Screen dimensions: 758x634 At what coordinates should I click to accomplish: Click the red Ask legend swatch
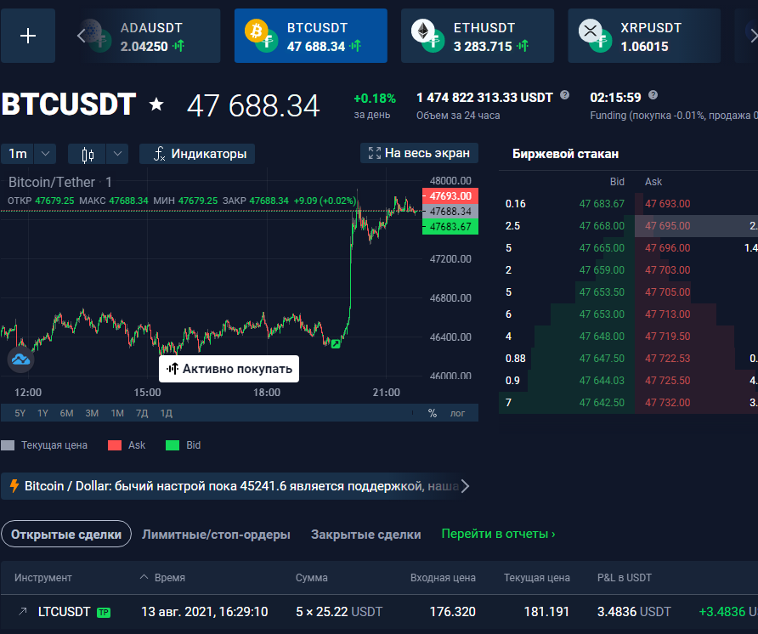pyautogui.click(x=115, y=445)
